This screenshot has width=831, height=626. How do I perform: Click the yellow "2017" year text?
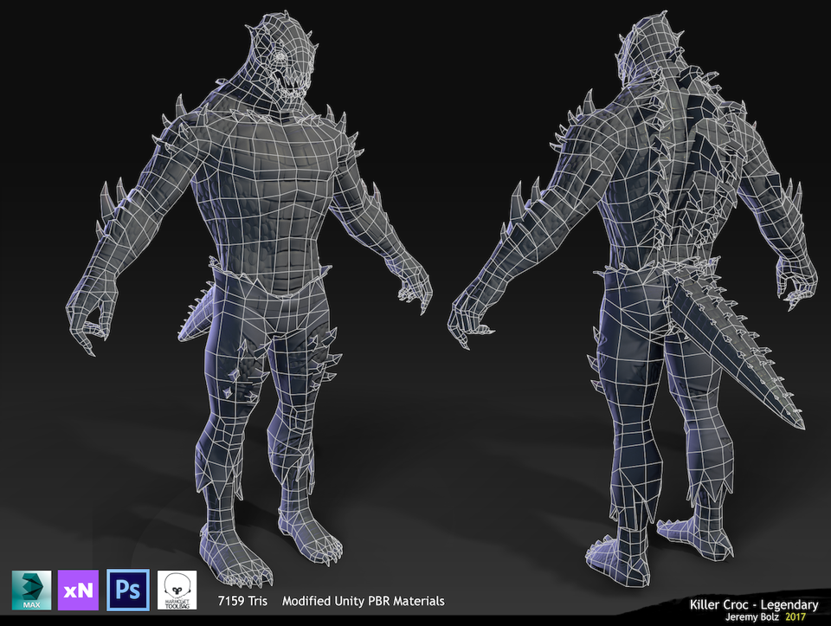click(x=796, y=617)
